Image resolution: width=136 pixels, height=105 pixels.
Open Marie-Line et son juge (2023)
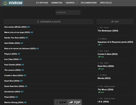click(17, 32)
